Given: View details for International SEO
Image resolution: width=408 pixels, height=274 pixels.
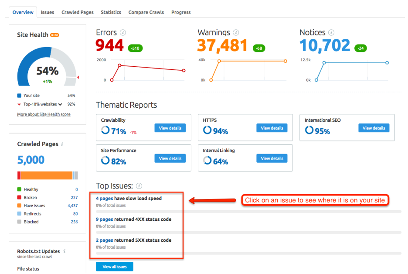Looking at the screenshot, I should [374, 128].
